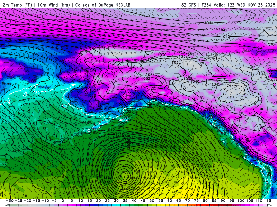
Task: Select the −25 temperature scale label
Action: coord(18,201)
